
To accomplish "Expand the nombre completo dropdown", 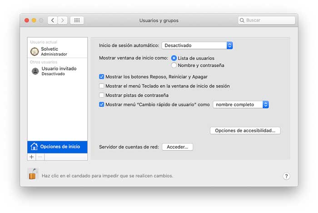I will pyautogui.click(x=241, y=104).
